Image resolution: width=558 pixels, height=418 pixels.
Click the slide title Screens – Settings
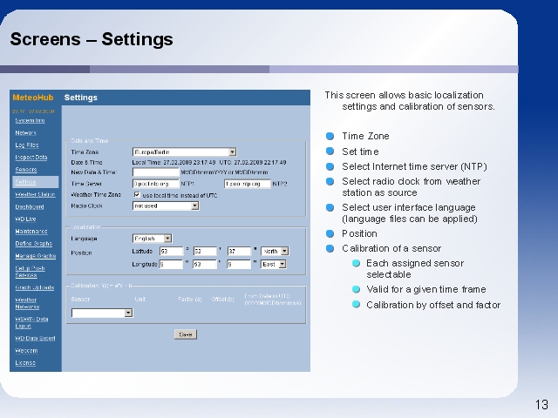[92, 39]
